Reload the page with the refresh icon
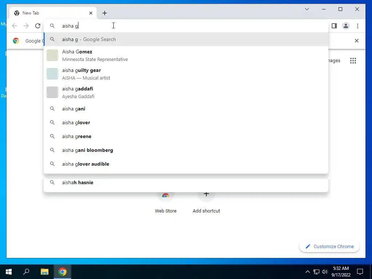The width and height of the screenshot is (372, 279). tap(38, 26)
